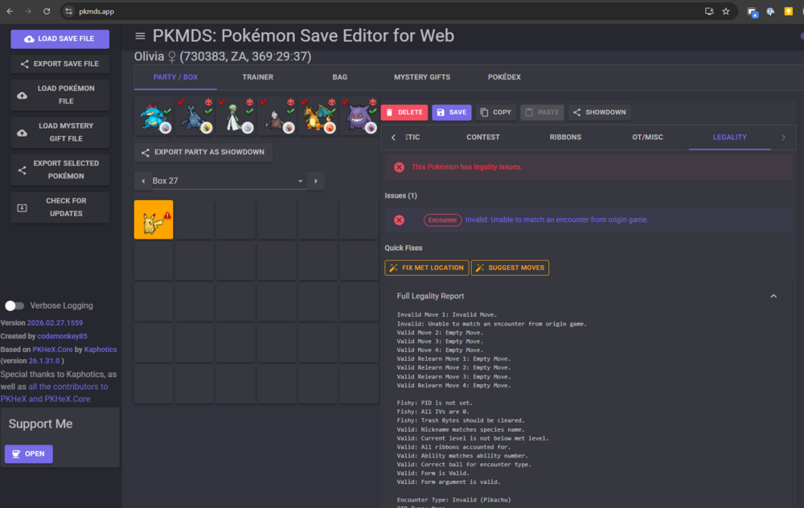Open the Ribbons tab
This screenshot has height=508, width=804.
point(565,137)
